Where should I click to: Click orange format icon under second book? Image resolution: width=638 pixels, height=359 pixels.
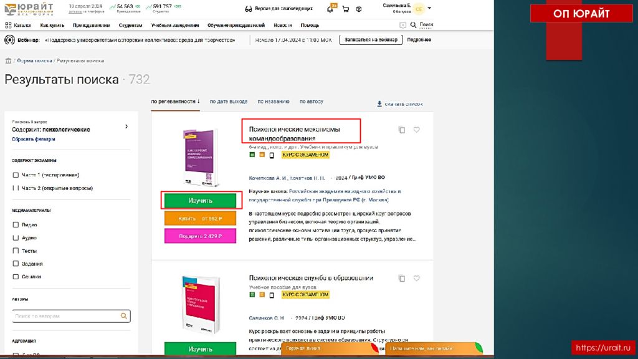tap(262, 295)
